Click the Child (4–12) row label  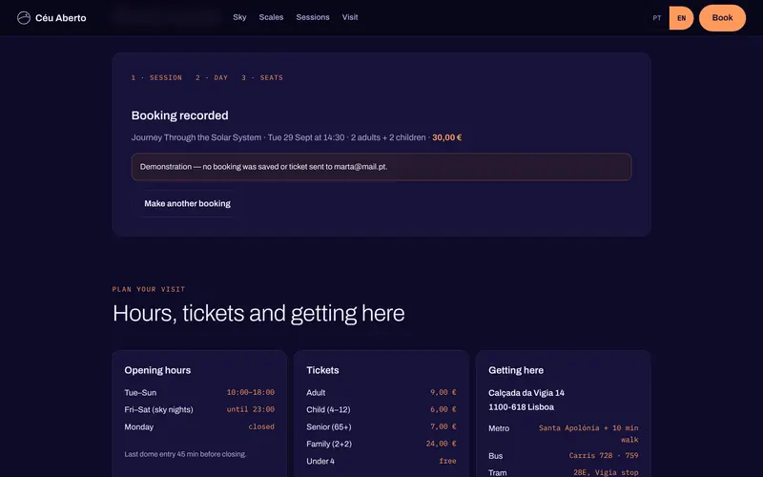click(328, 410)
